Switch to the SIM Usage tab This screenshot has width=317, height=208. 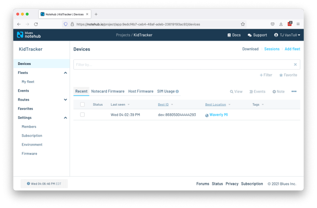[166, 91]
